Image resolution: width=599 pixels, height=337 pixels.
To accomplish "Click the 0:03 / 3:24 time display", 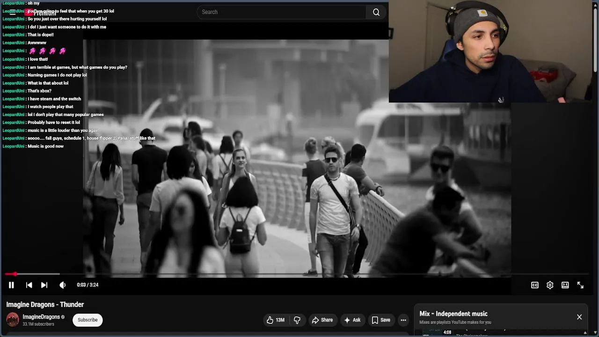I will [88, 285].
